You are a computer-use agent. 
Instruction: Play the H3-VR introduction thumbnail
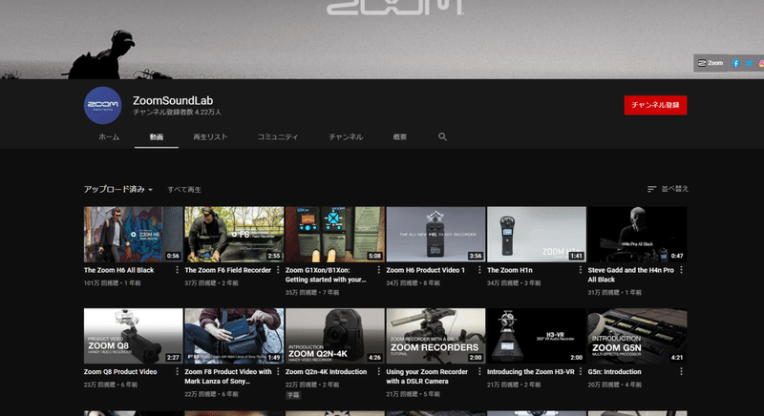(537, 336)
